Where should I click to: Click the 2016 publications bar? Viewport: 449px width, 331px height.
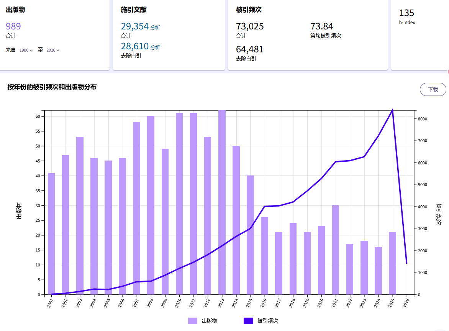tap(264, 256)
